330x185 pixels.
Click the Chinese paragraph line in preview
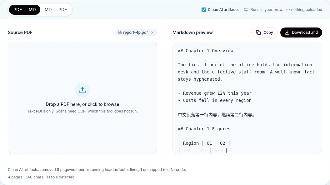click(x=217, y=115)
